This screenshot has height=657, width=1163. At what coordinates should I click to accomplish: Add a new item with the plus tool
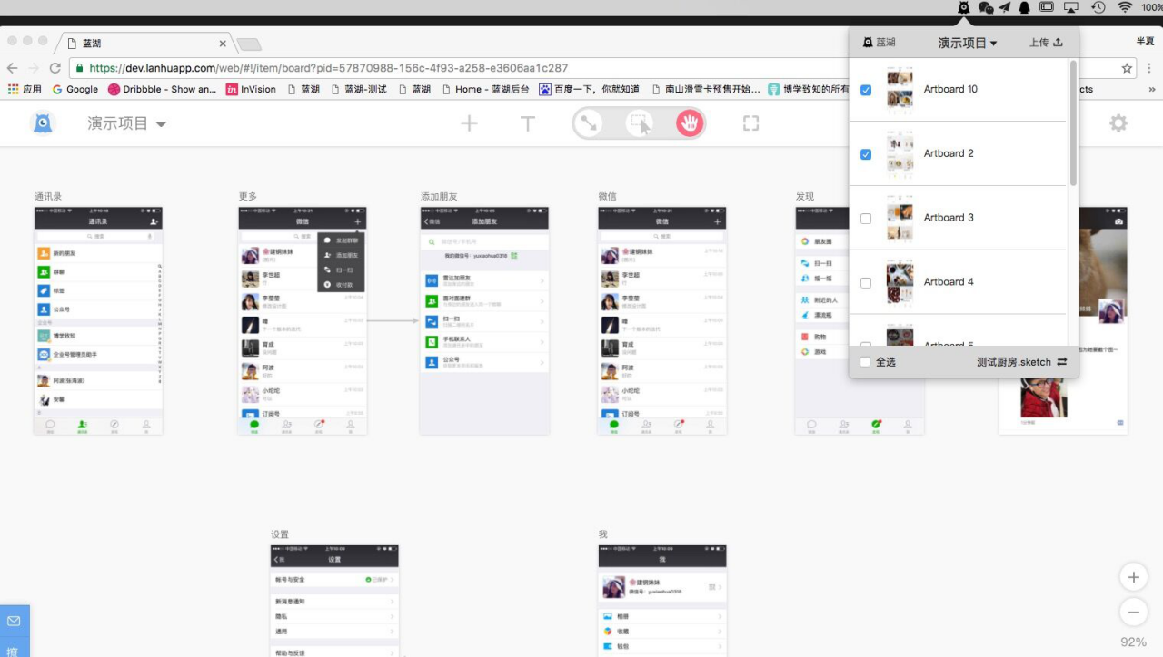click(x=469, y=123)
